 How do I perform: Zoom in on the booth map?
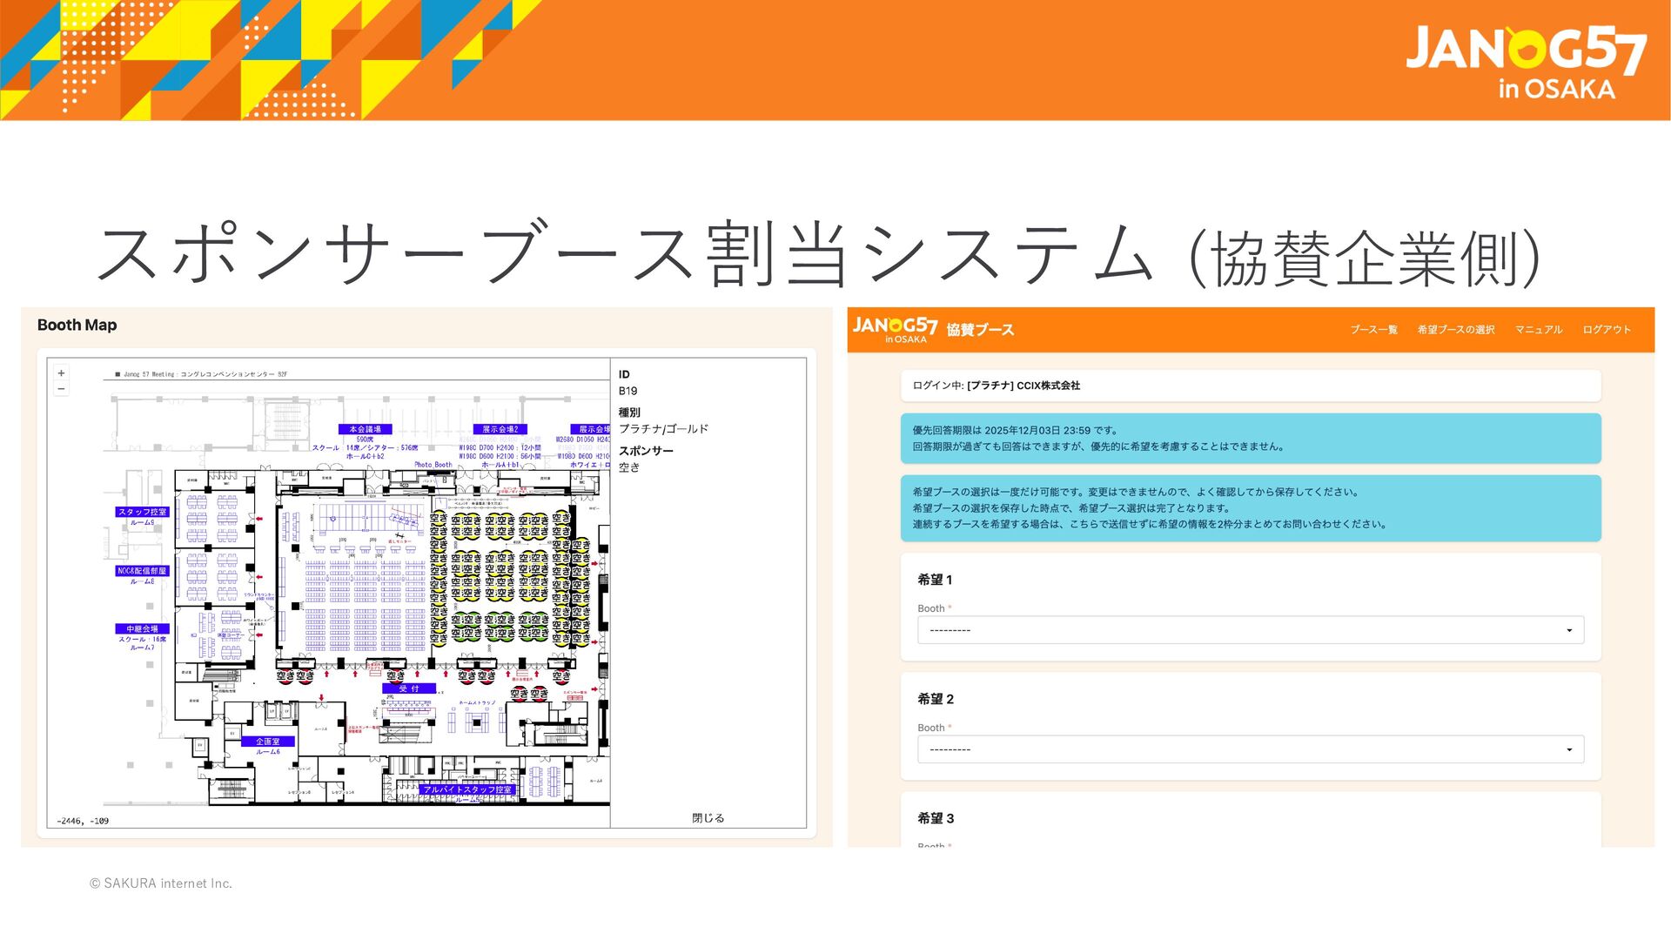click(61, 373)
